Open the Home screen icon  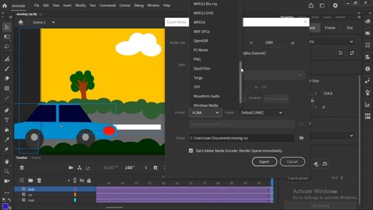pos(5,5)
